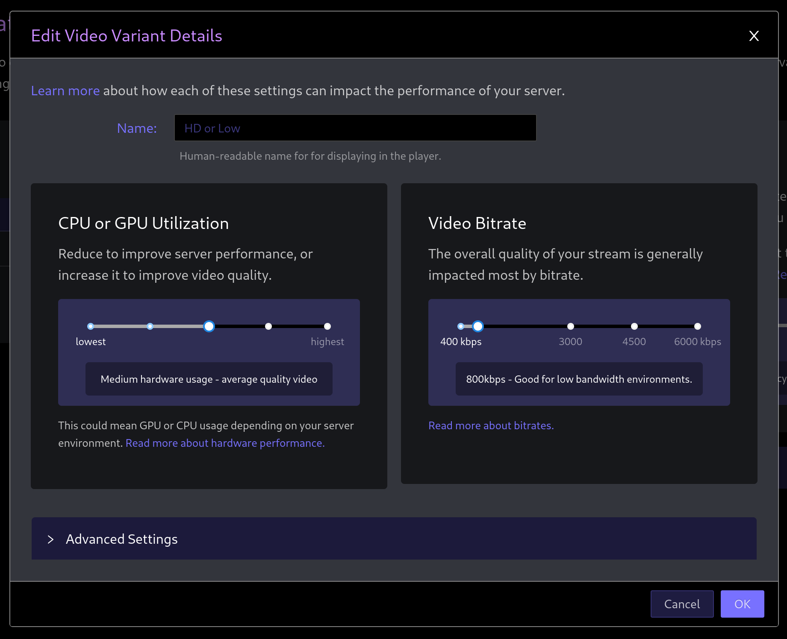Open Read more about bitrates link
Image resolution: width=787 pixels, height=639 pixels.
[x=491, y=425]
